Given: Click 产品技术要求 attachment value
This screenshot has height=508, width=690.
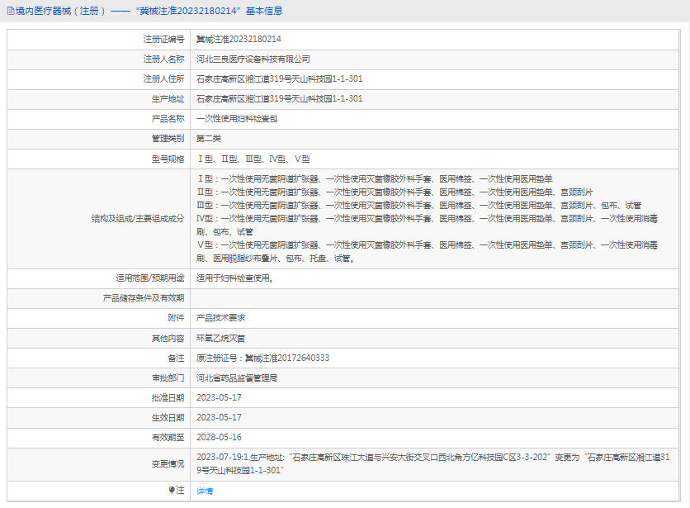Looking at the screenshot, I should [220, 318].
